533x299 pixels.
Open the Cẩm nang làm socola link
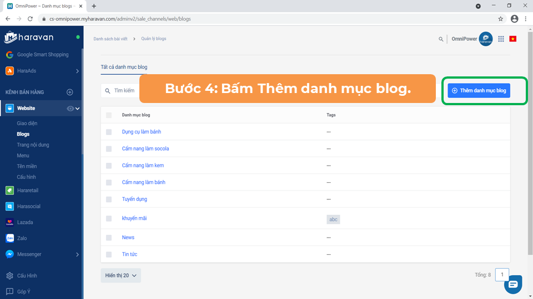point(145,149)
